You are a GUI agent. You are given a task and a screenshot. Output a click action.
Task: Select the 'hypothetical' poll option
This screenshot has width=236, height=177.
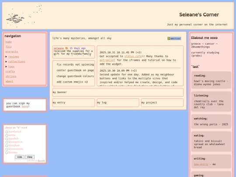point(7,132)
